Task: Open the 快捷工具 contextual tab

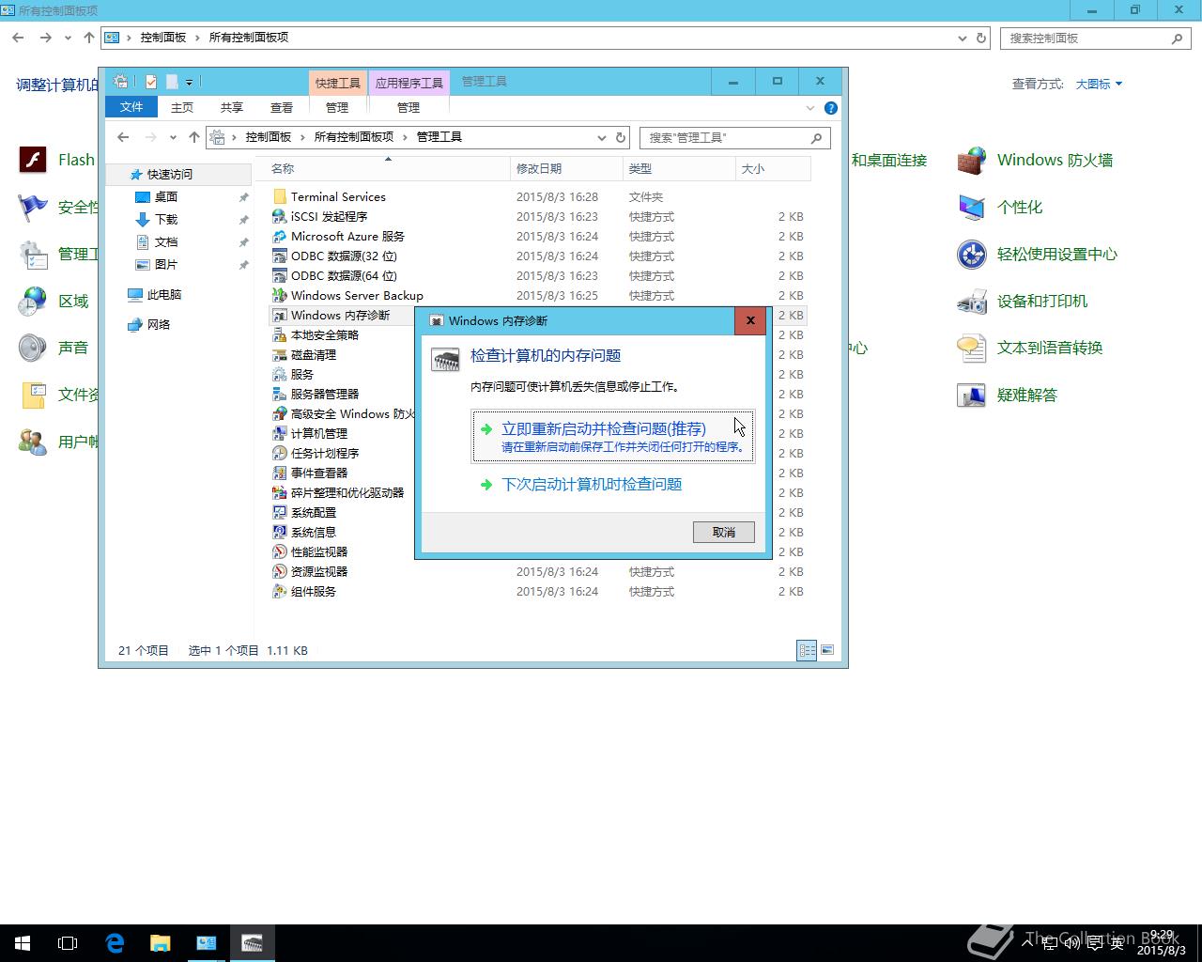Action: click(x=338, y=83)
